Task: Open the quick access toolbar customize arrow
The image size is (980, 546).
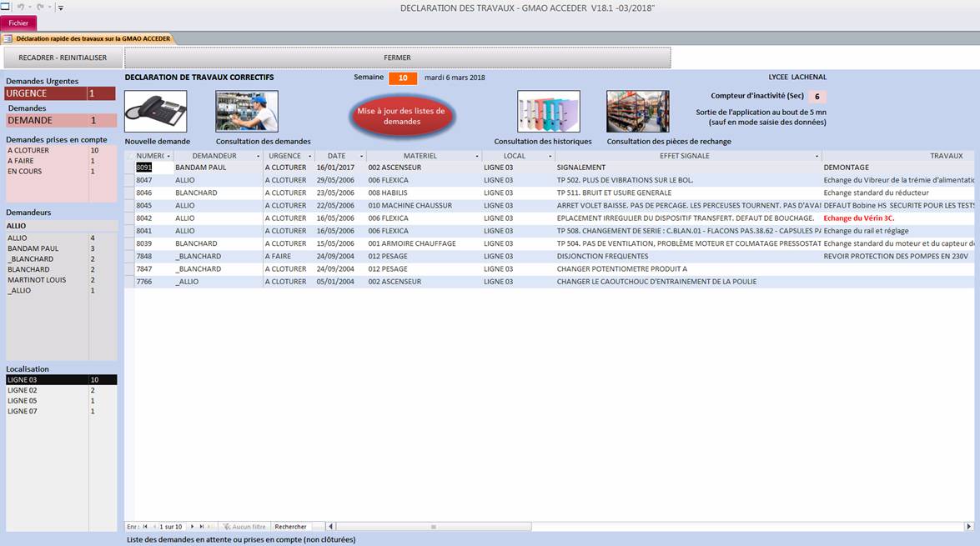Action: 61,8
